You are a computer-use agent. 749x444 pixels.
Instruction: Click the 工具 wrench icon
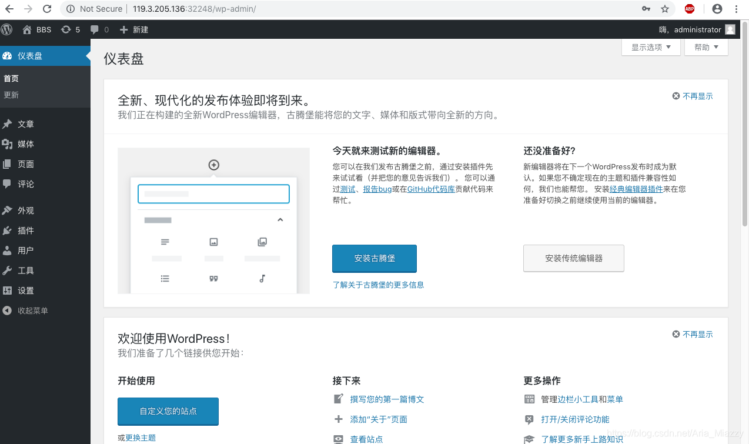7,271
